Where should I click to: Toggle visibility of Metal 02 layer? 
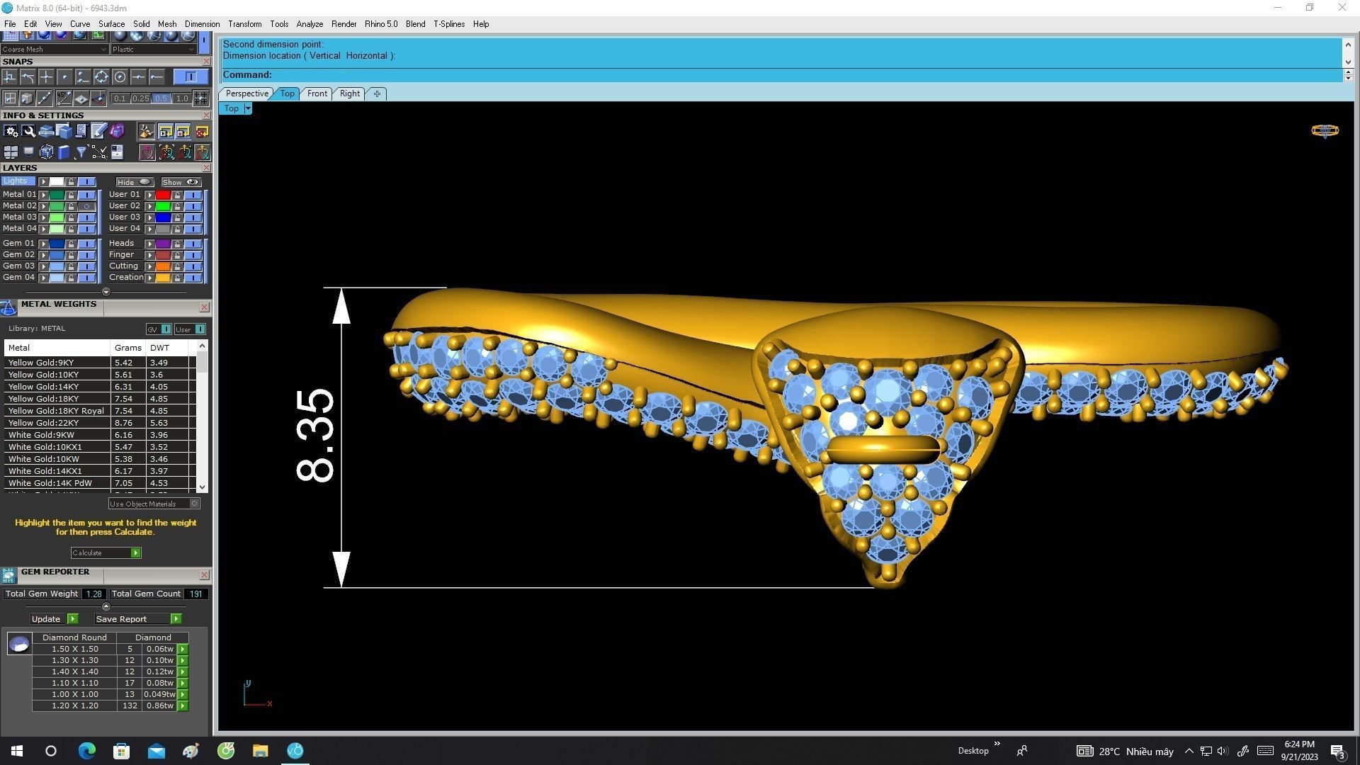click(x=86, y=206)
